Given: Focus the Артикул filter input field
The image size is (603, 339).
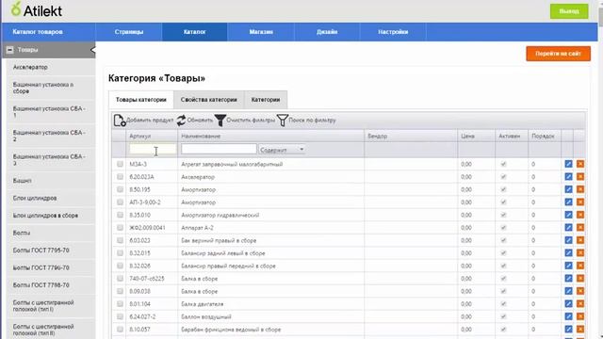Looking at the screenshot, I should click(x=153, y=149).
